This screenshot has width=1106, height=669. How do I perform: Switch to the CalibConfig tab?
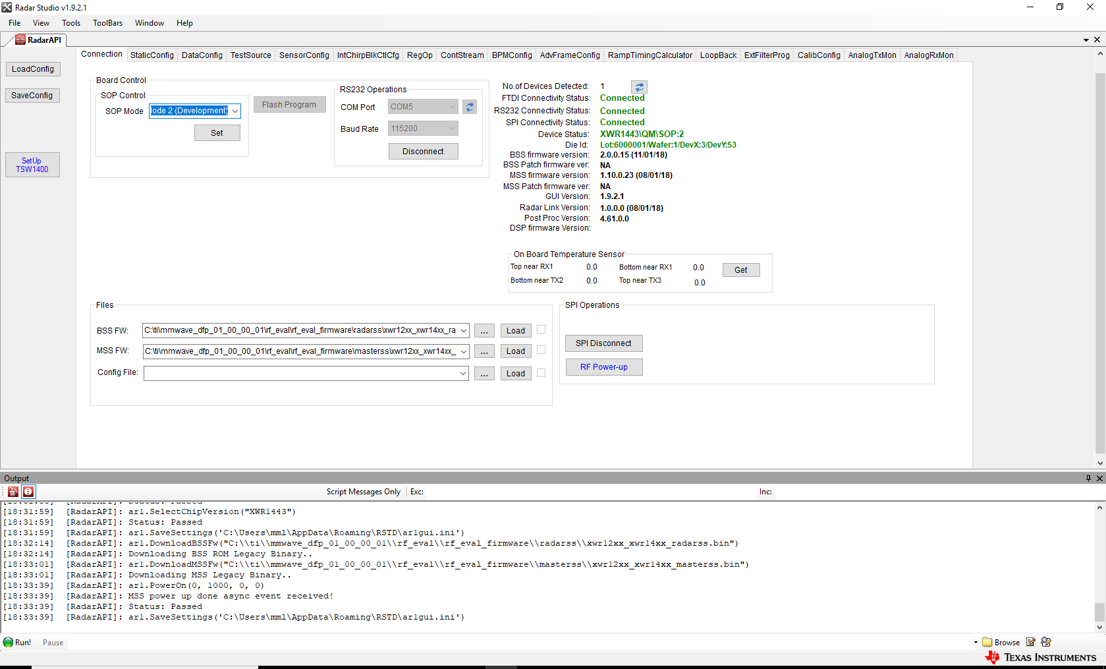tap(819, 55)
